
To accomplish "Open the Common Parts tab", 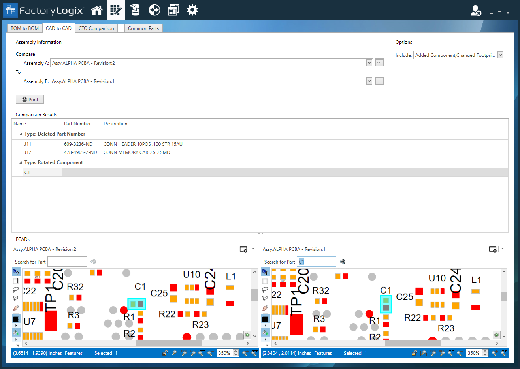I will point(143,28).
